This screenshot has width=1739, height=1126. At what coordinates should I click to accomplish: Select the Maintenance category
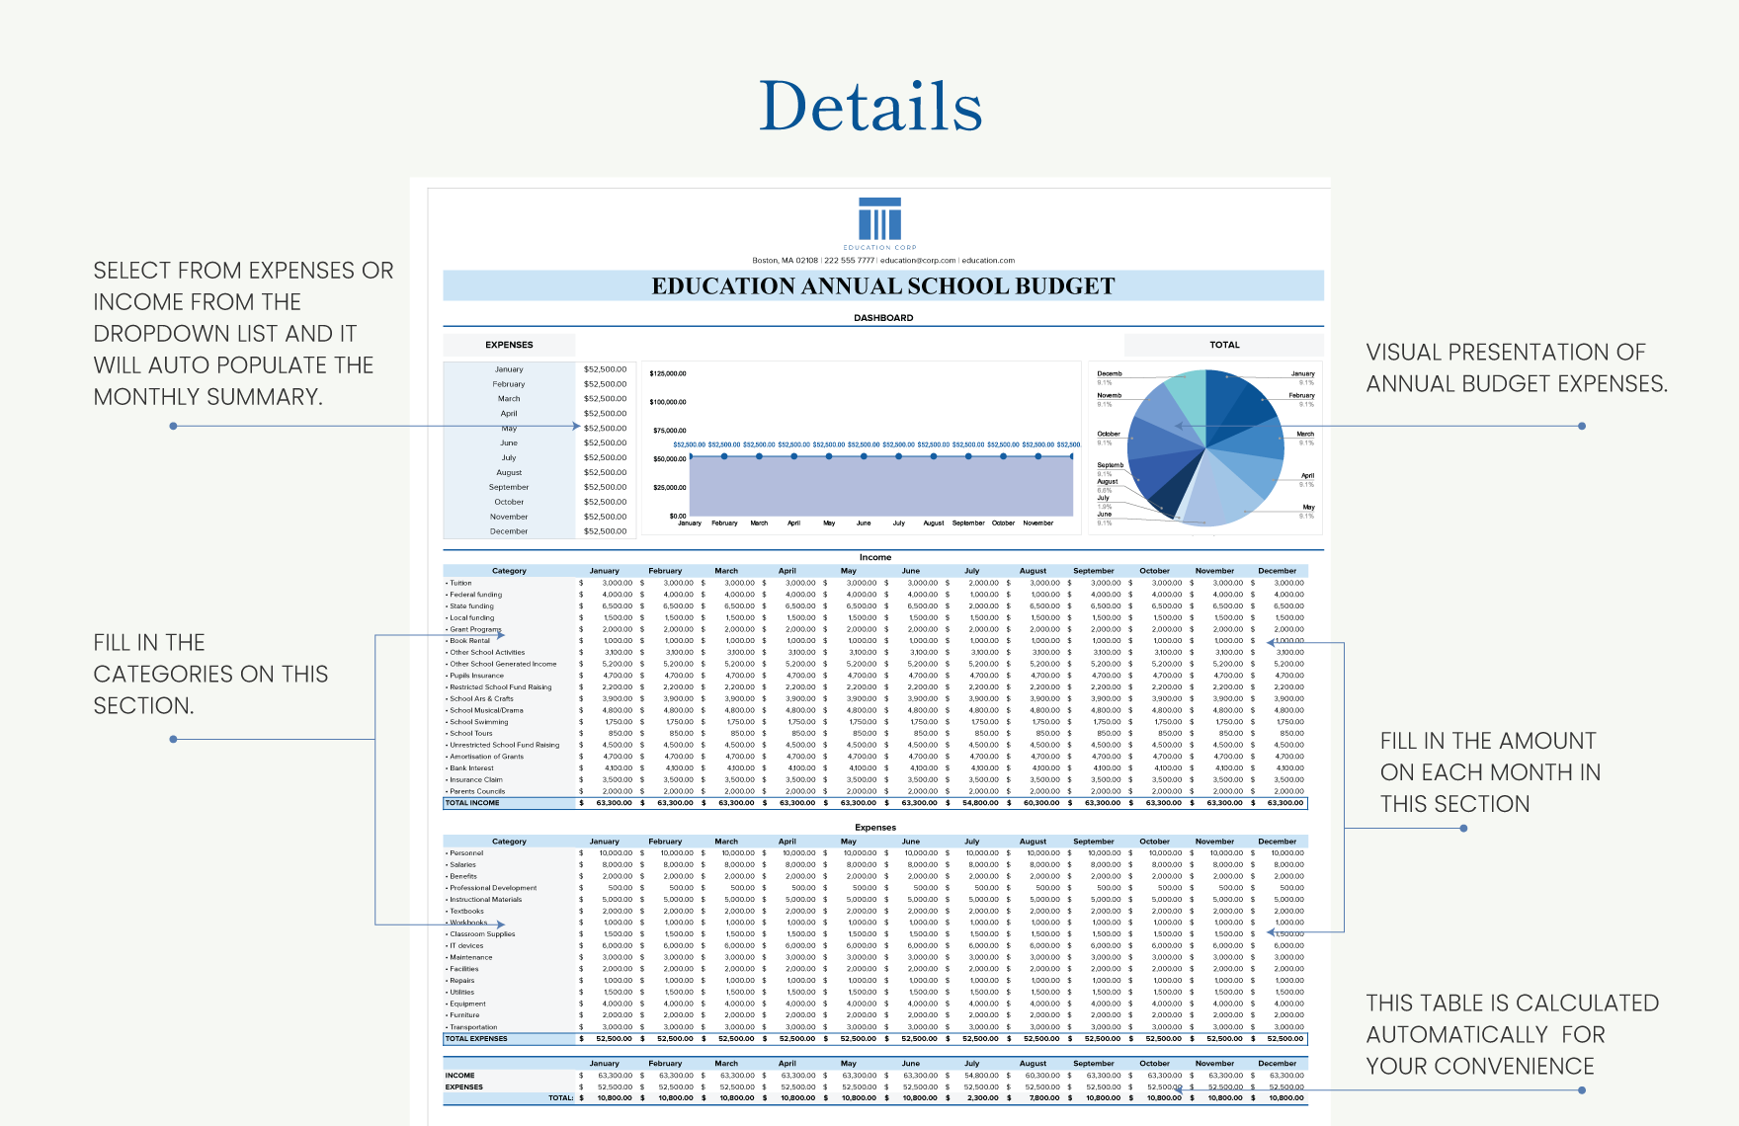pos(468,957)
